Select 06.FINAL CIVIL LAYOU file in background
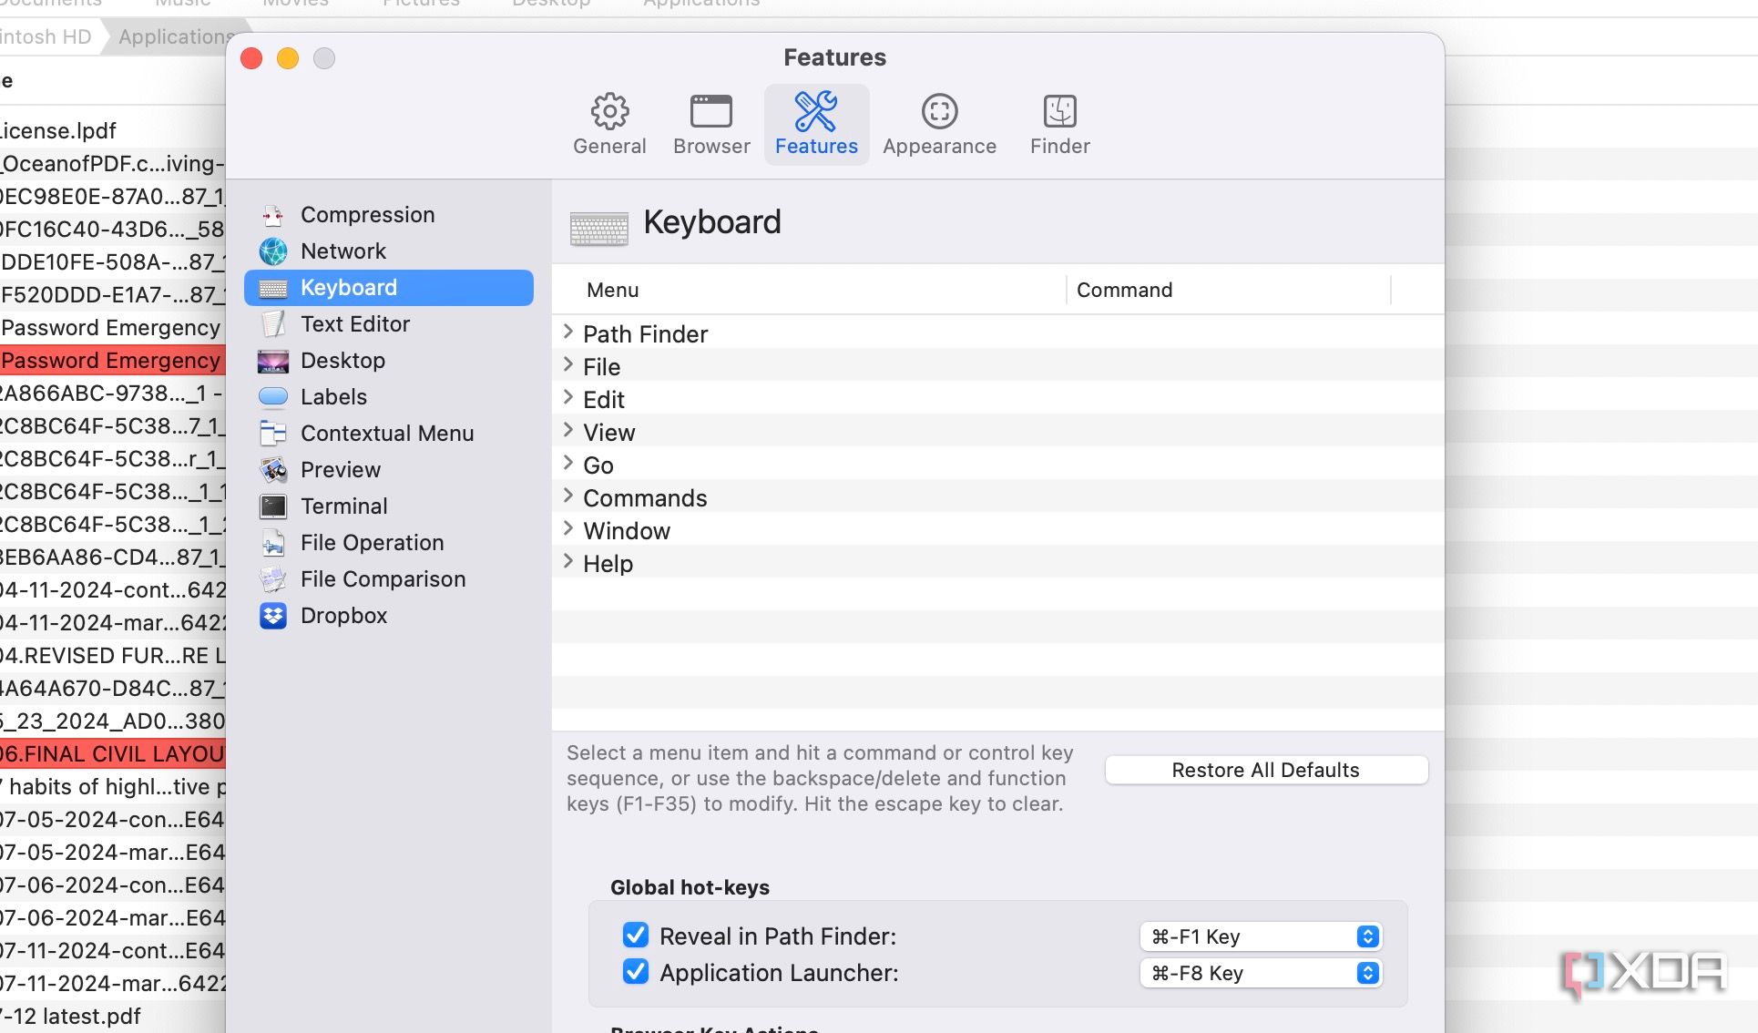Screen dimensions: 1758x1033 [112, 754]
